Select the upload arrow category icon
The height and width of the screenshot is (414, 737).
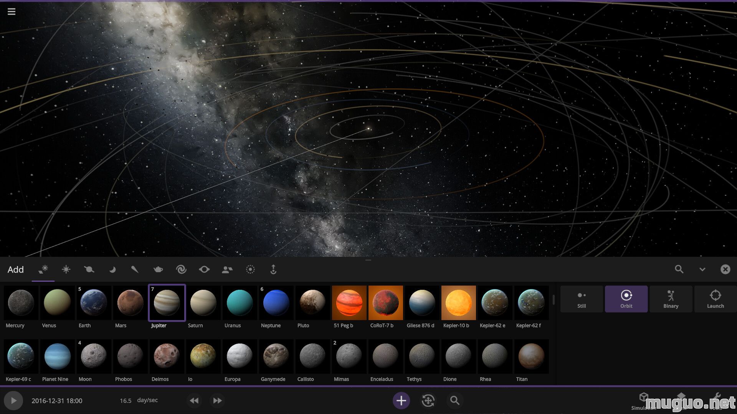point(273,269)
